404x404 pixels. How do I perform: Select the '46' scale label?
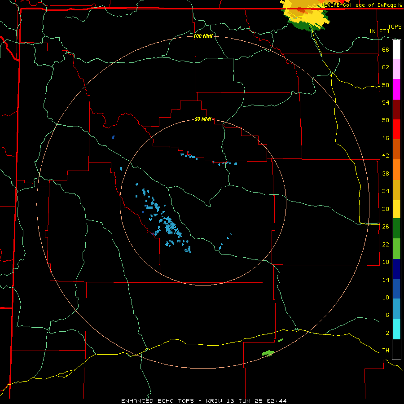[386, 138]
